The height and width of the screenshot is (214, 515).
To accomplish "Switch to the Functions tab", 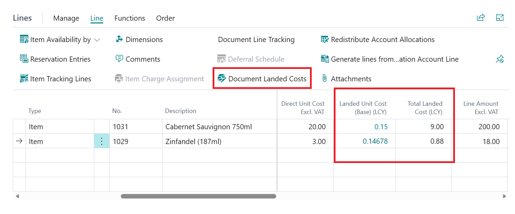I will (129, 18).
